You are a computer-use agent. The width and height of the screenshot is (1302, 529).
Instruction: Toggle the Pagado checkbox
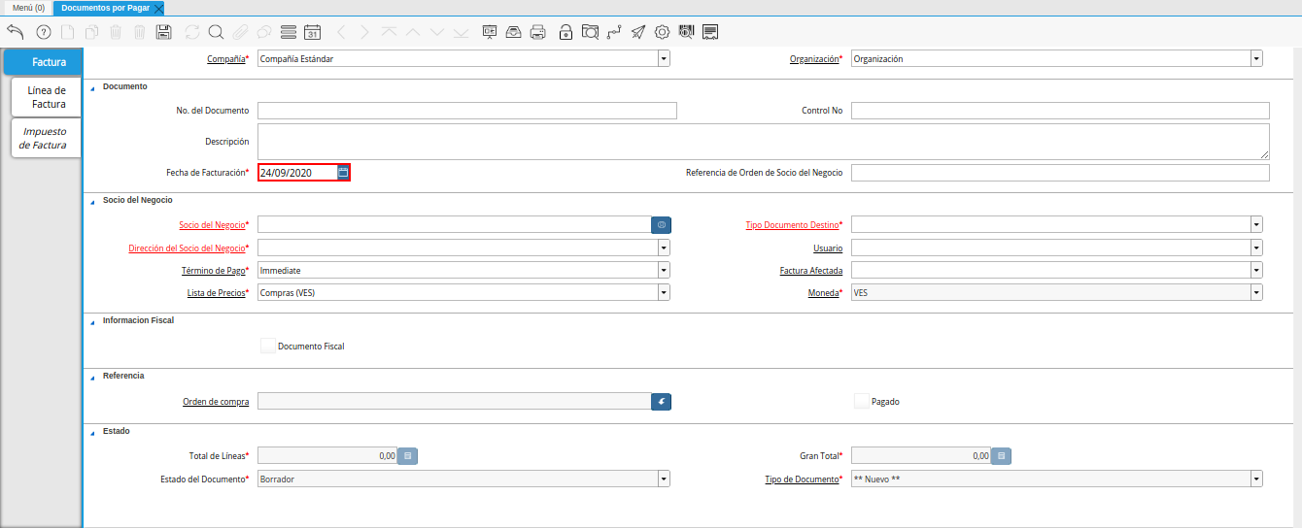(x=861, y=401)
